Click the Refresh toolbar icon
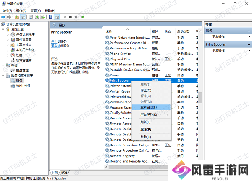 pyautogui.click(x=37, y=17)
